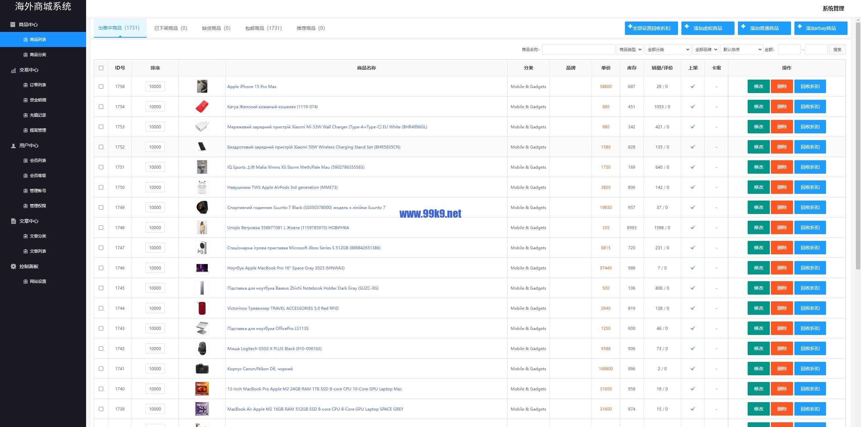Tick checkbox for AirPods 3rd generation row
The width and height of the screenshot is (861, 427).
[x=101, y=187]
